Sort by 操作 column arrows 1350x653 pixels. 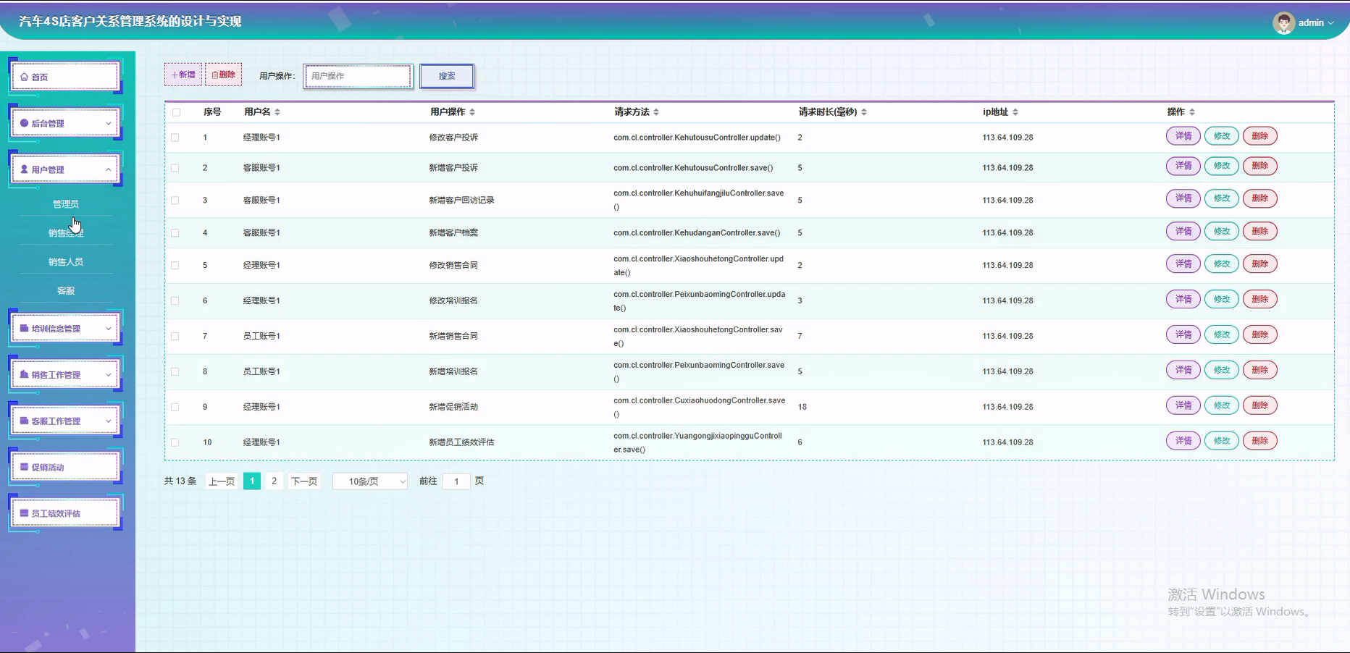click(x=1192, y=112)
